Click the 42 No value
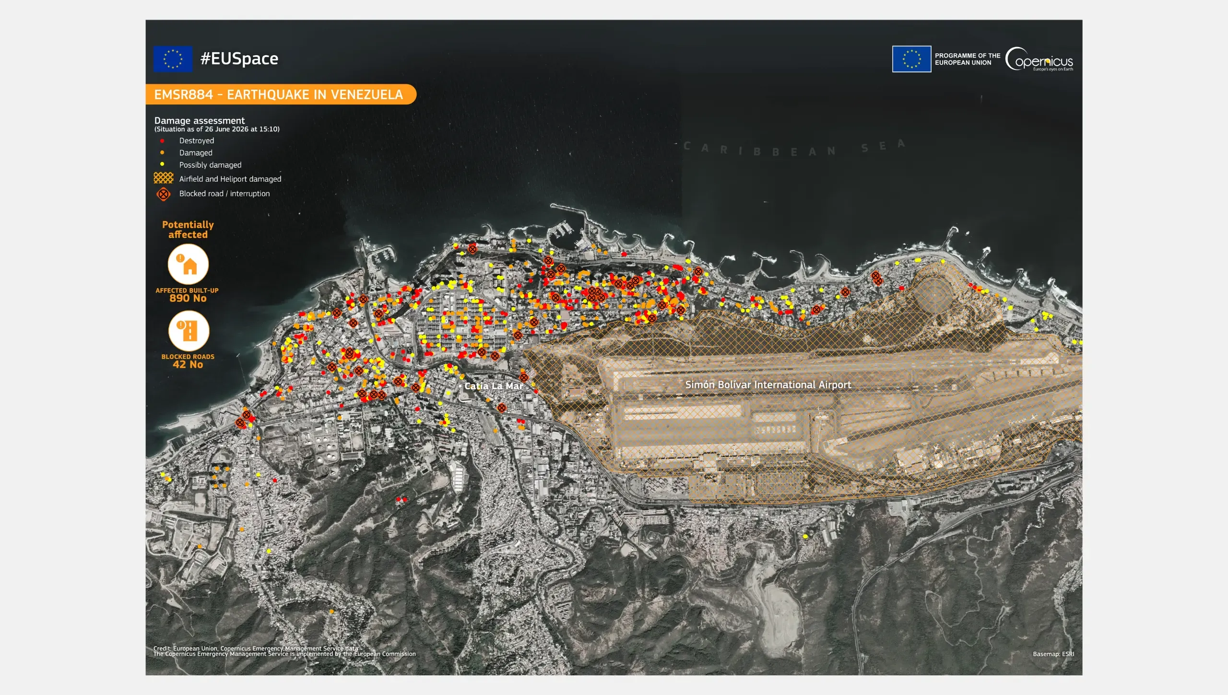 188,364
